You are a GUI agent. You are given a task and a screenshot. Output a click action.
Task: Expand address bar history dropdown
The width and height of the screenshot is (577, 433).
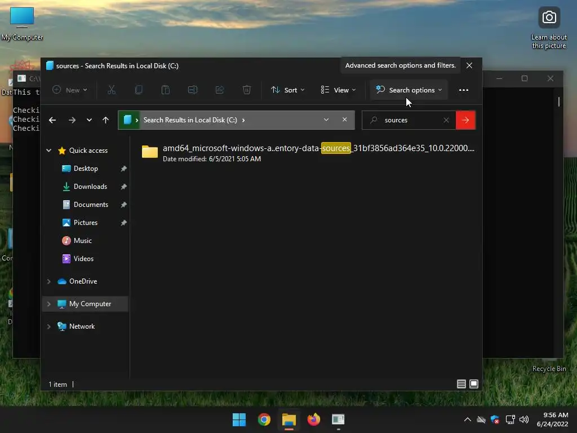point(326,120)
